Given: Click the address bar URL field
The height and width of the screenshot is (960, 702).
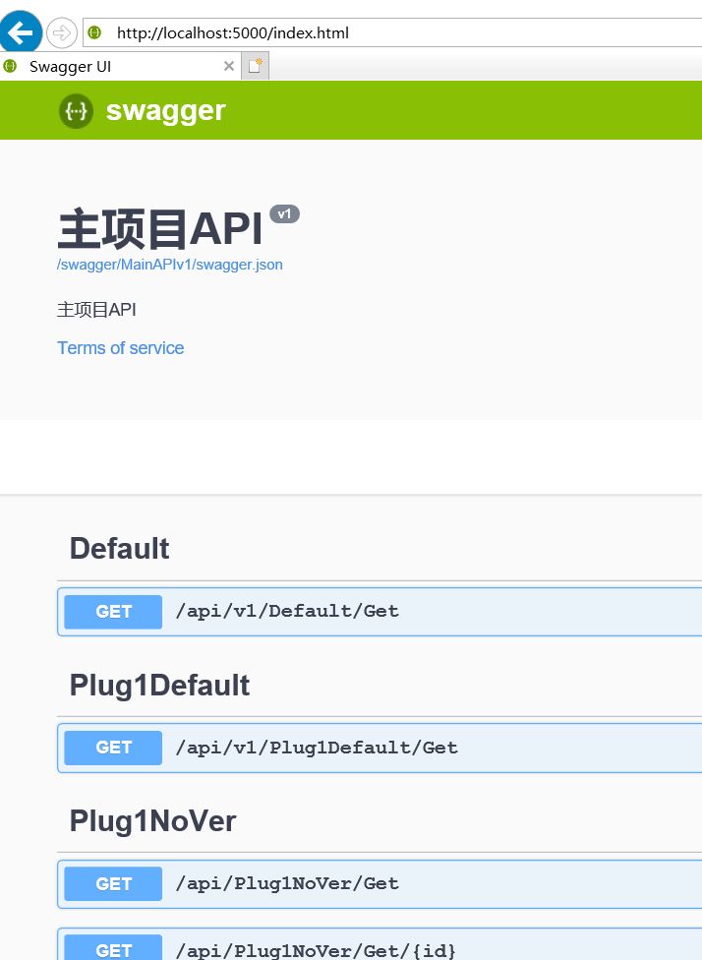Looking at the screenshot, I should pos(393,32).
